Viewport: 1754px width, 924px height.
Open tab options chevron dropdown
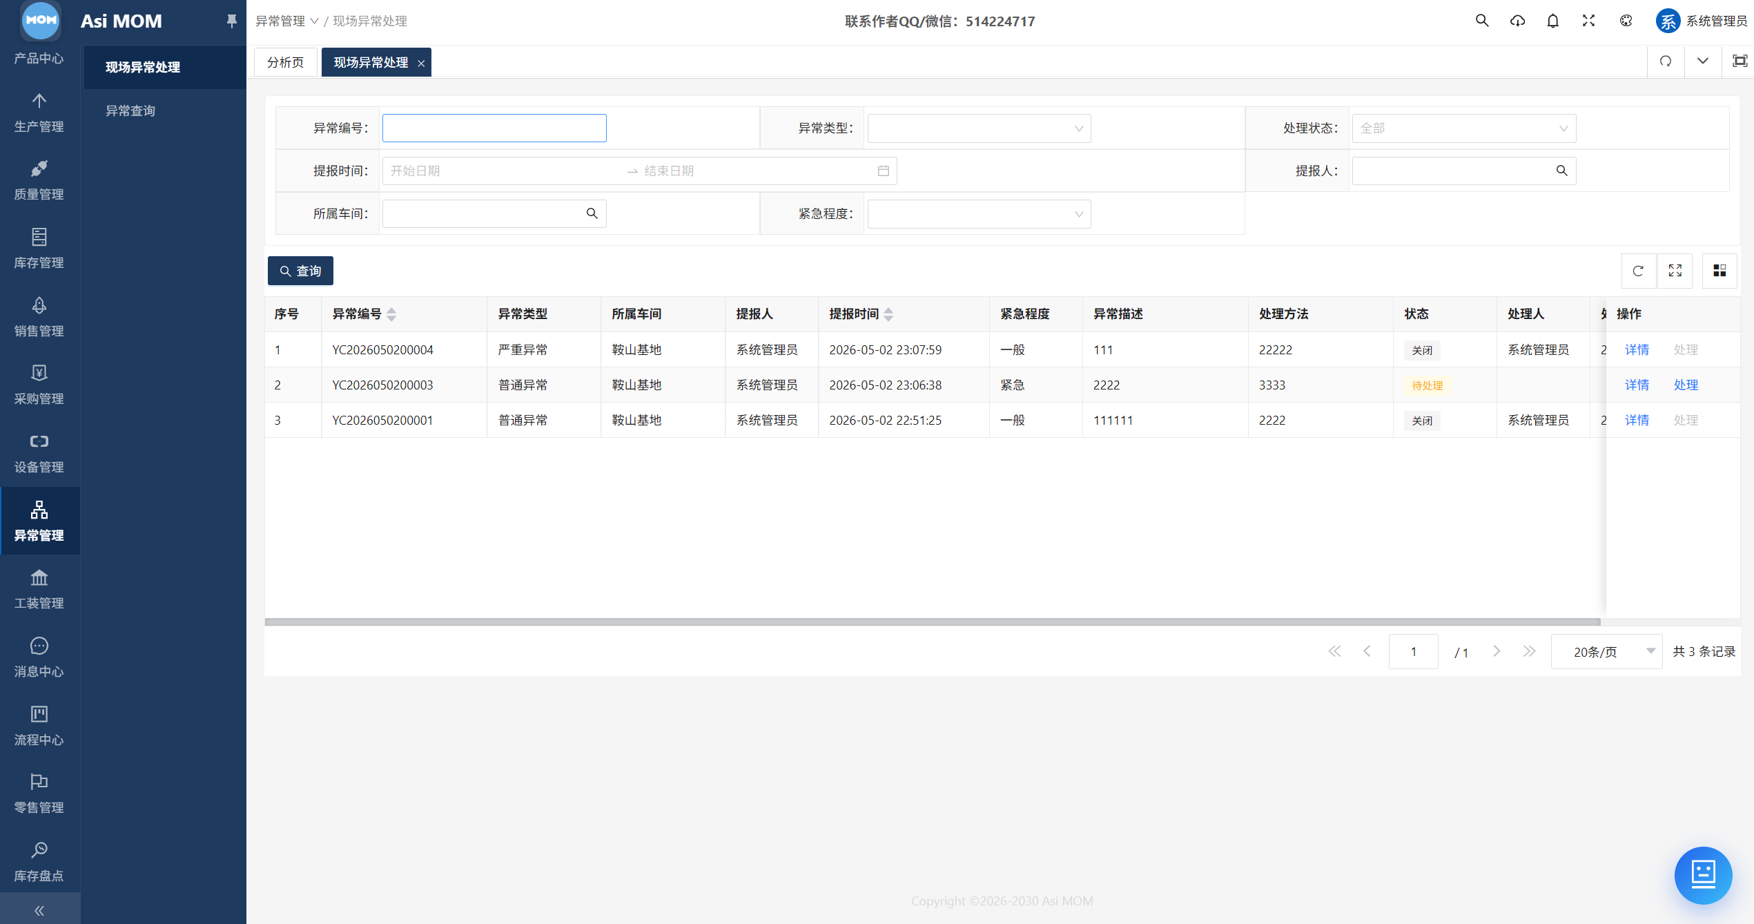point(1703,61)
